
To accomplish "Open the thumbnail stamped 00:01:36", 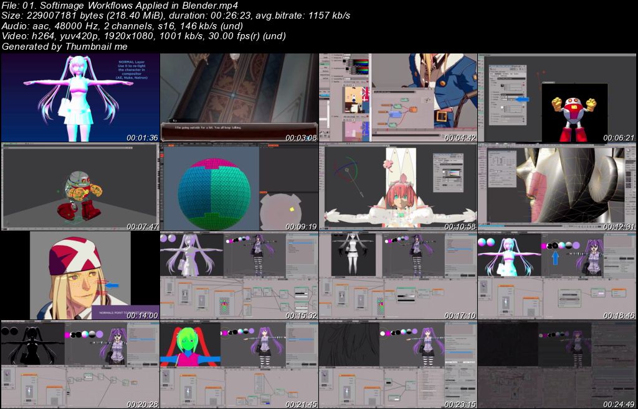I will [80, 98].
